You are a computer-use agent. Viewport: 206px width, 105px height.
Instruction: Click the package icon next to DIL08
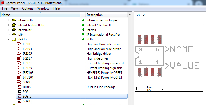tap(19, 87)
